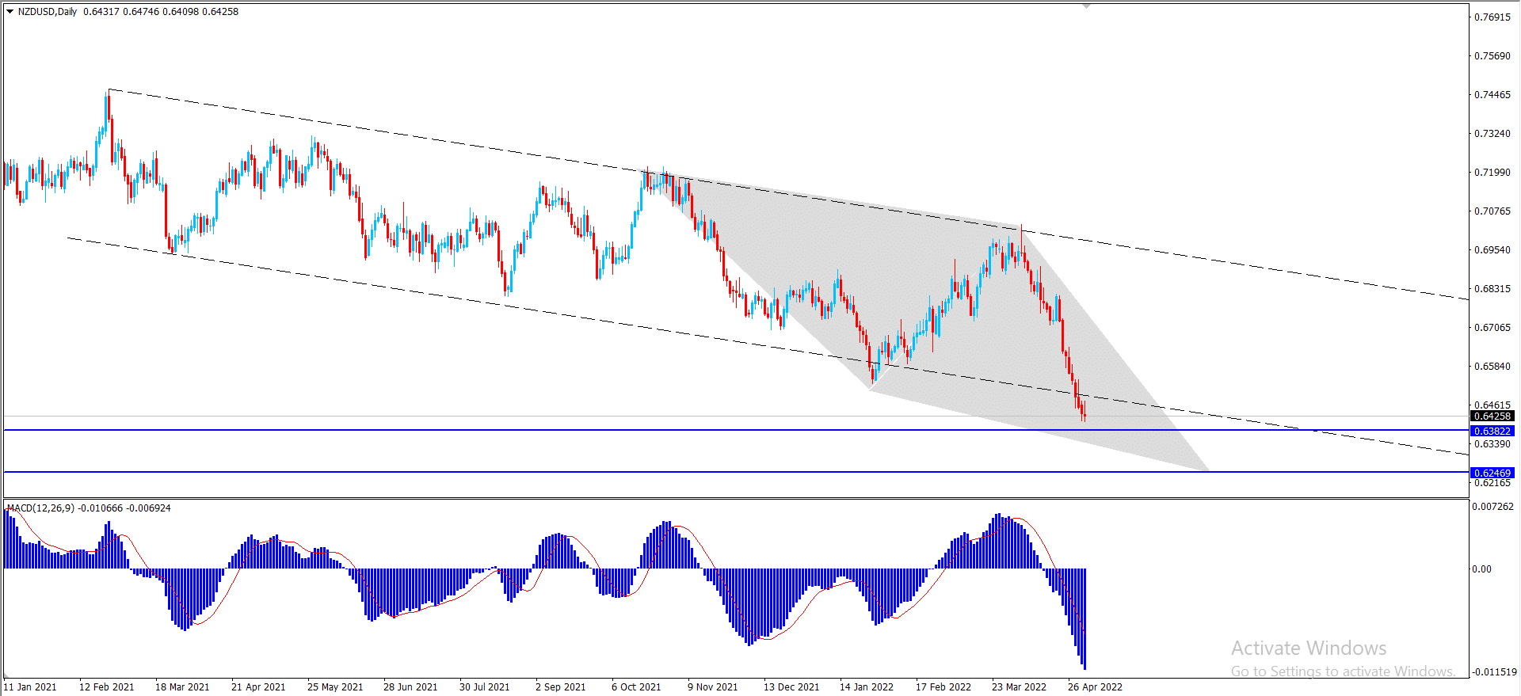
Task: Click the 11 Jan 2021 date label
Action: coord(30,686)
